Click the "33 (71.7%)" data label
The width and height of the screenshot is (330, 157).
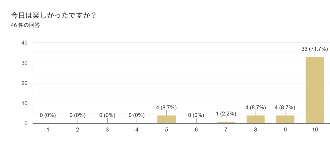(x=315, y=49)
